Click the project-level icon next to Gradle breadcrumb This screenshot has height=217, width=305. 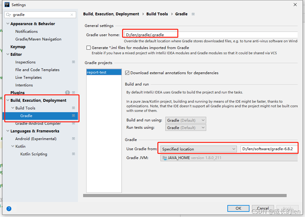click(x=193, y=14)
